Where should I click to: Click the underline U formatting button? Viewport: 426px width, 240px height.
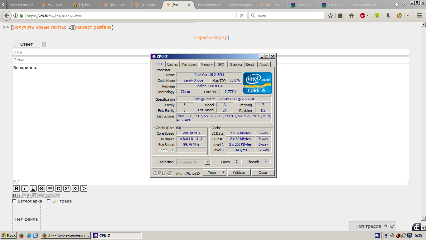(33, 188)
